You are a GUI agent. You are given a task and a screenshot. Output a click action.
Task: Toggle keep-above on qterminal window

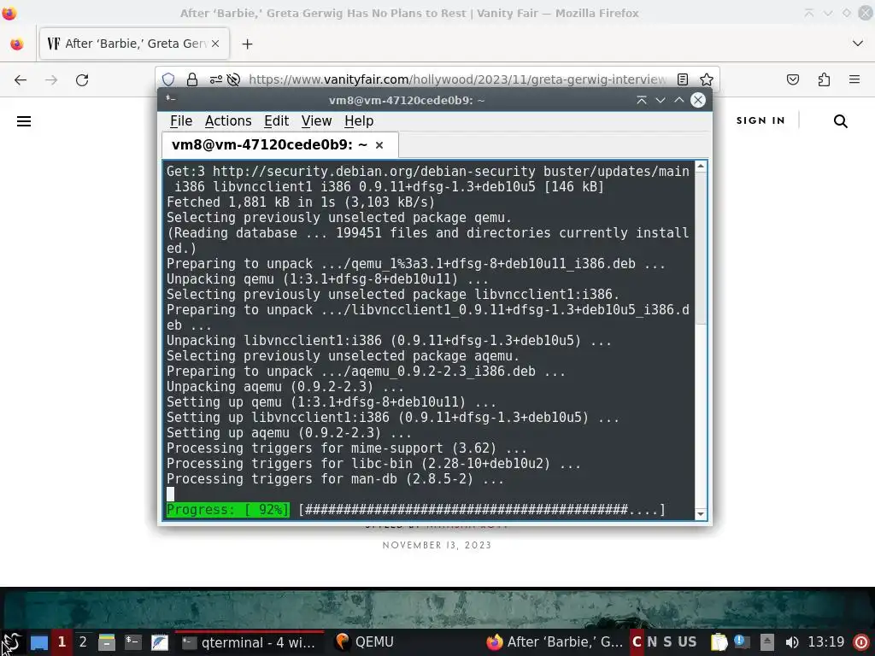641,100
